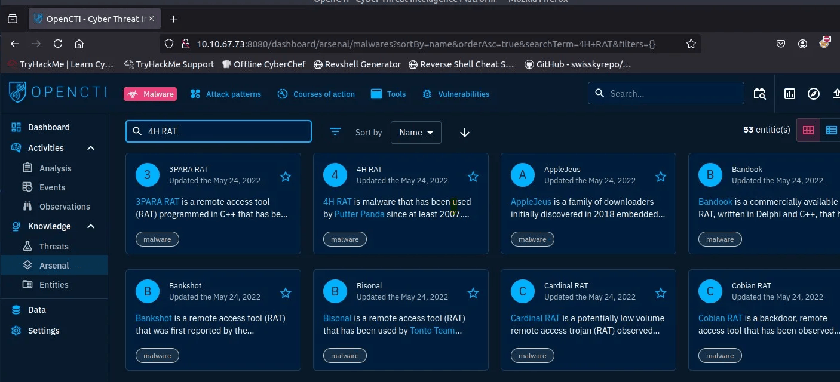Collapse the Activities section
The height and width of the screenshot is (382, 840).
(x=91, y=148)
